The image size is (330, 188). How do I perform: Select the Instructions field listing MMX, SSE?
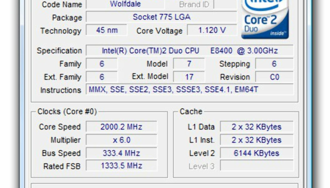coord(190,90)
